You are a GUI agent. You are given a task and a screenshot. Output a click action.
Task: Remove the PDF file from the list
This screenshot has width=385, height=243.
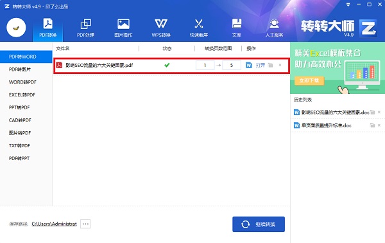point(280,65)
